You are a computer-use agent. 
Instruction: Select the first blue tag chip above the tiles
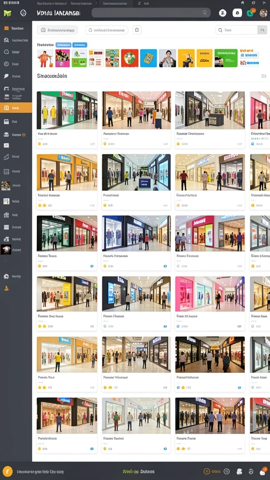pyautogui.click(x=63, y=45)
